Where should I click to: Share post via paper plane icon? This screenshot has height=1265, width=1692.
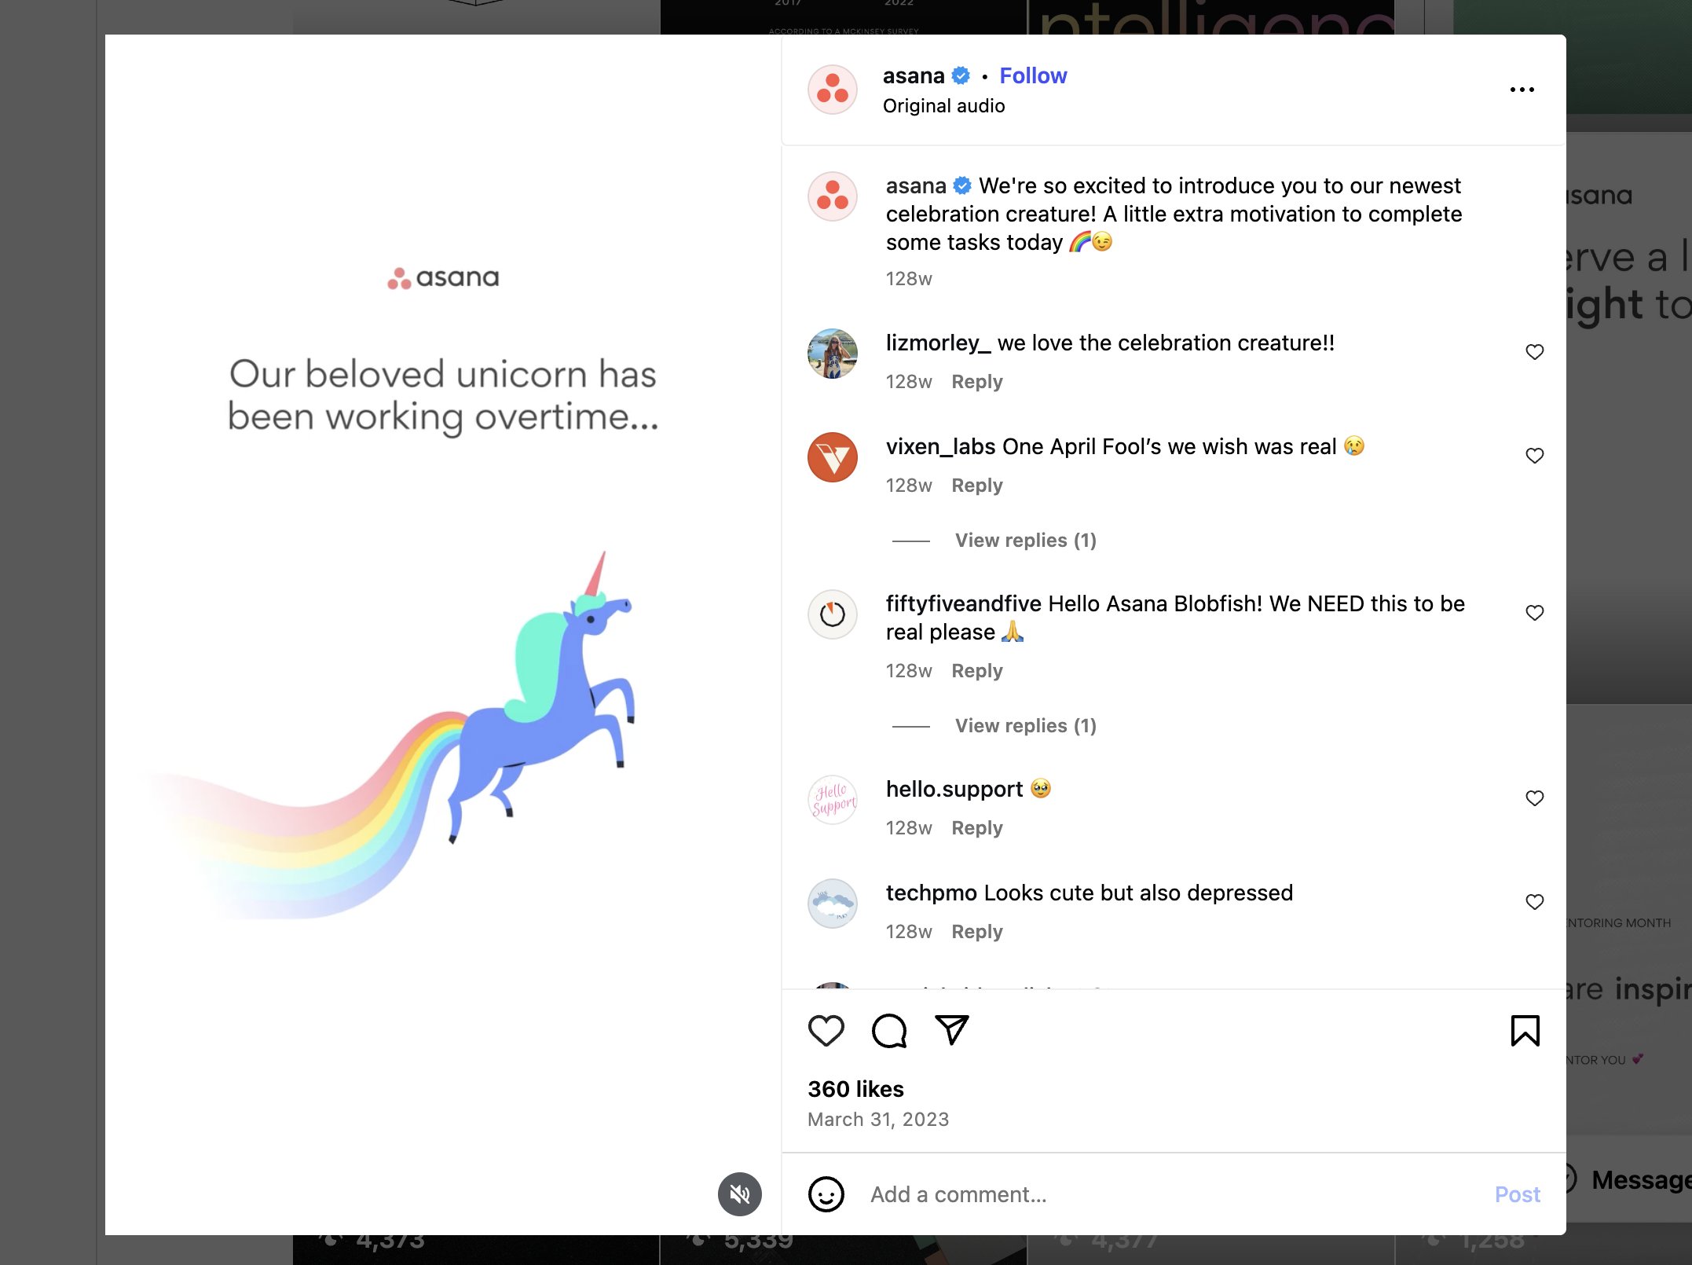tap(952, 1030)
